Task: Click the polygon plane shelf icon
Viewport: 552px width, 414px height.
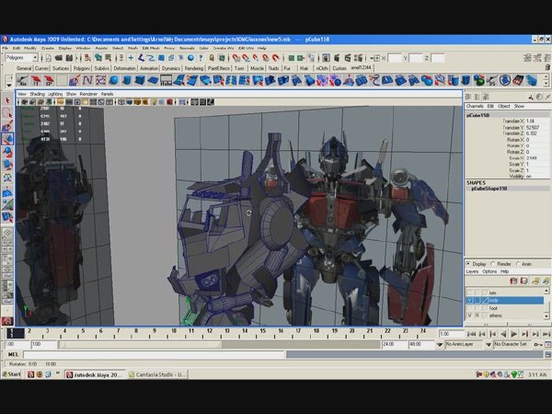Action: (153, 81)
